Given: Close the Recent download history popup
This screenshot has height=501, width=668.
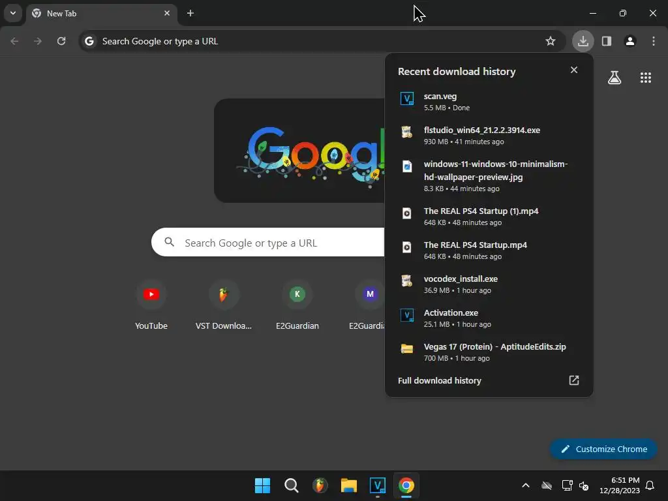Looking at the screenshot, I should (574, 70).
